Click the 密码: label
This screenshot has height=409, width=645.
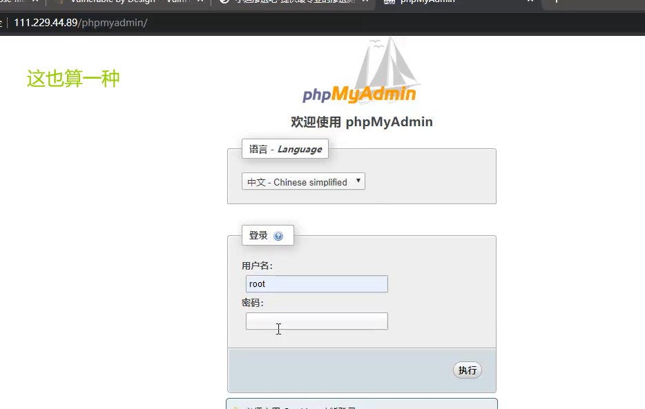point(253,303)
